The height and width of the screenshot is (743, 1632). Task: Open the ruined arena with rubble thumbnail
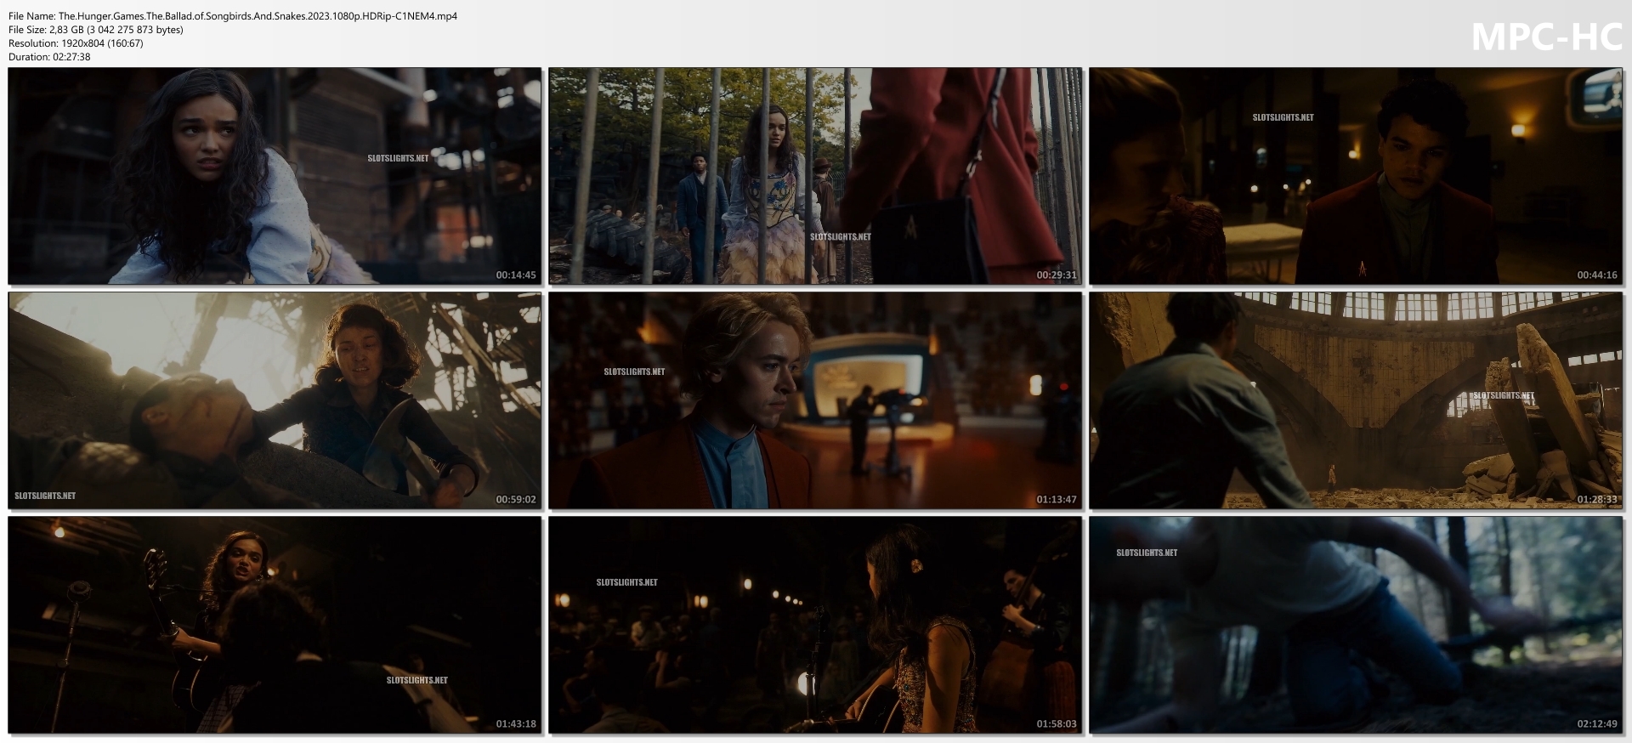(x=1356, y=400)
